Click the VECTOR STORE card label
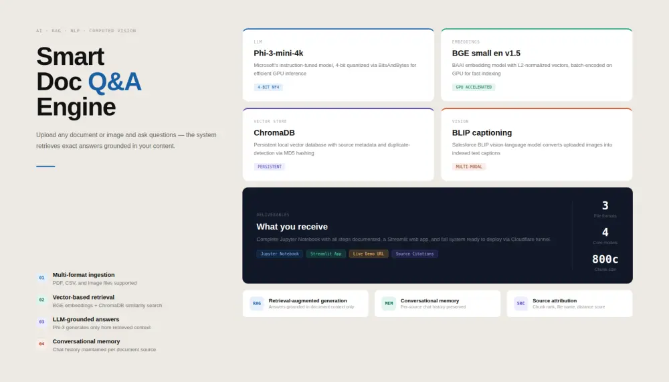 270,121
